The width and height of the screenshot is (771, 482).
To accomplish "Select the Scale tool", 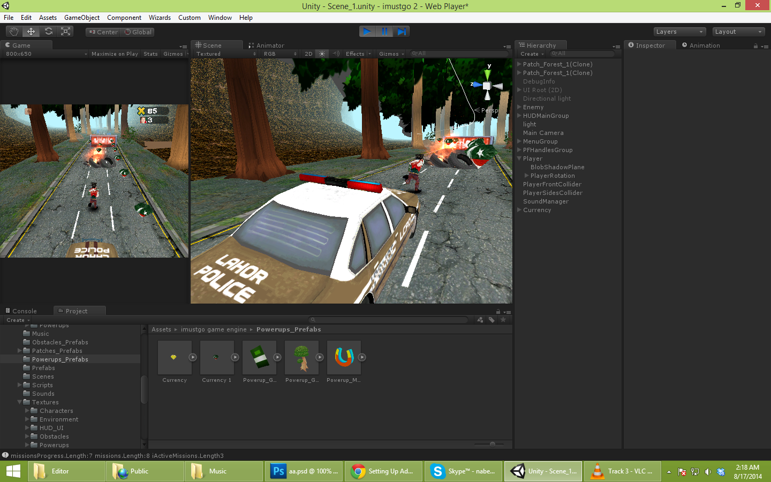I will [65, 32].
